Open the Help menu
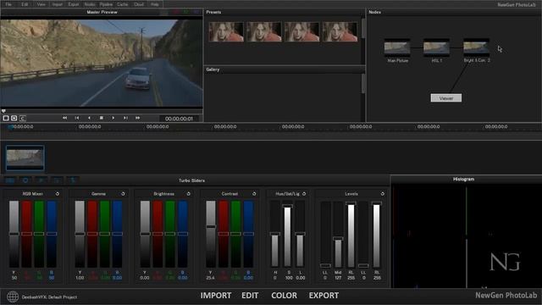The height and width of the screenshot is (305, 542). coord(155,4)
